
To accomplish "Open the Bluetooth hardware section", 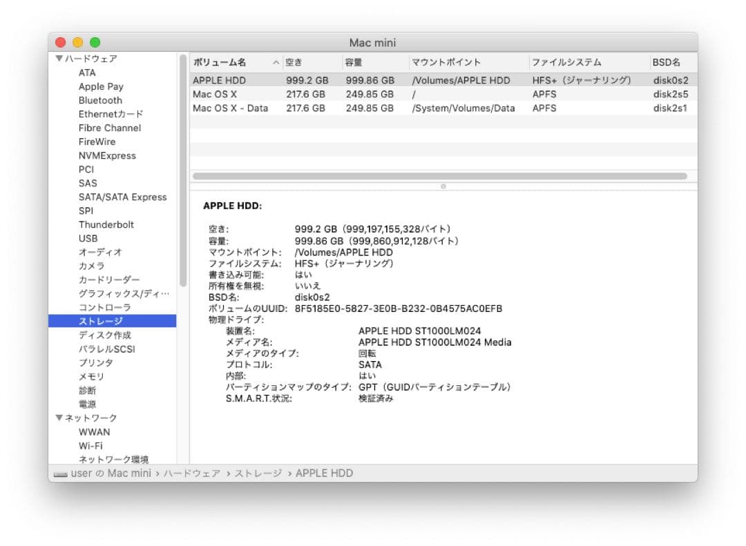I will pos(100,100).
